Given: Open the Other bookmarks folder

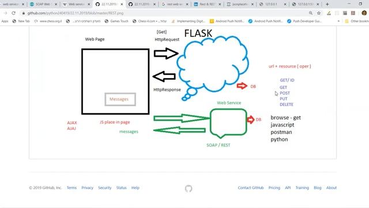Looking at the screenshot, I should point(357,21).
